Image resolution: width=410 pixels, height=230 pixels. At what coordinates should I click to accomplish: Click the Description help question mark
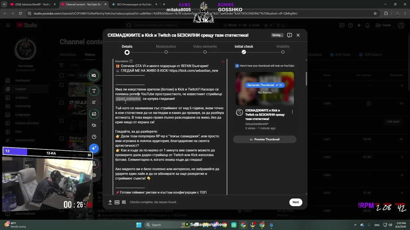131,61
